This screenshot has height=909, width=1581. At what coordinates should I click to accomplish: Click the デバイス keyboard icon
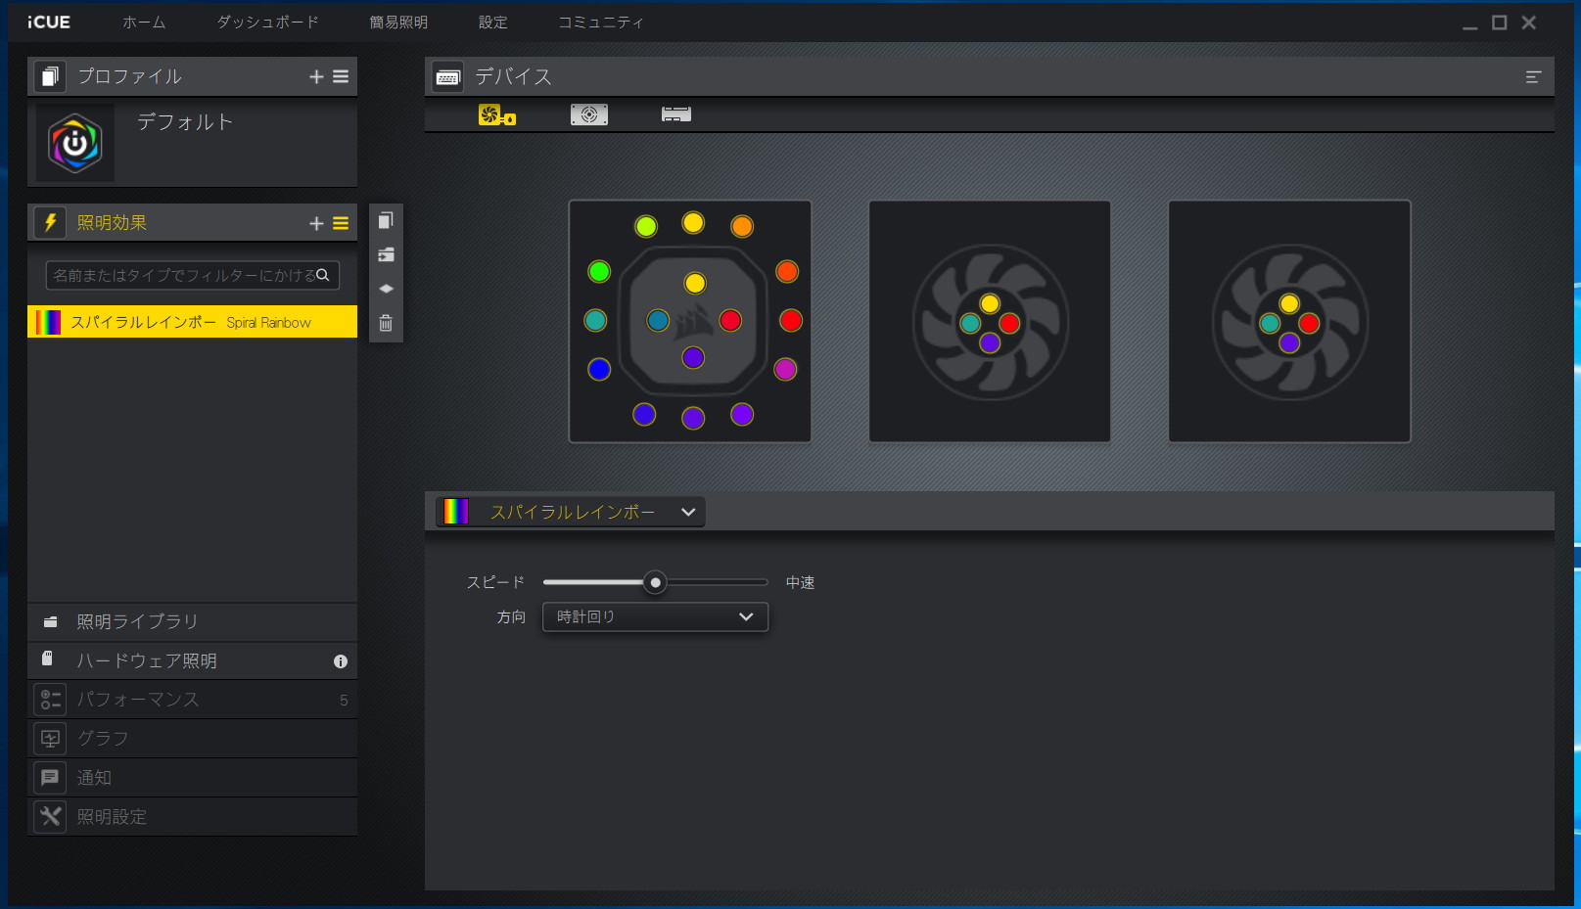point(448,76)
